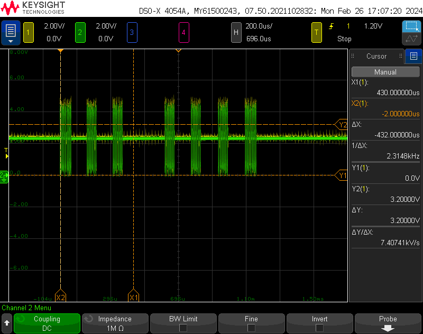Open the Coupling DC softkey

click(x=47, y=323)
